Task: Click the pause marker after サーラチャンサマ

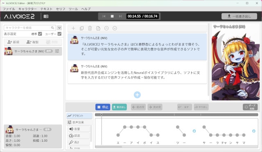Action: point(254,131)
